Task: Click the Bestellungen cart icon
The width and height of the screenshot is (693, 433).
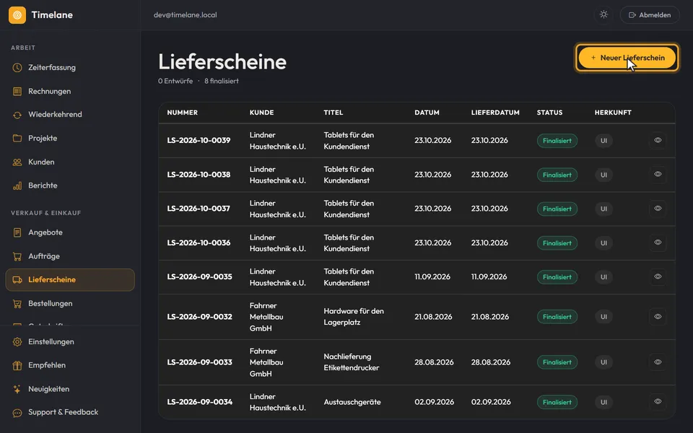Action: click(17, 304)
